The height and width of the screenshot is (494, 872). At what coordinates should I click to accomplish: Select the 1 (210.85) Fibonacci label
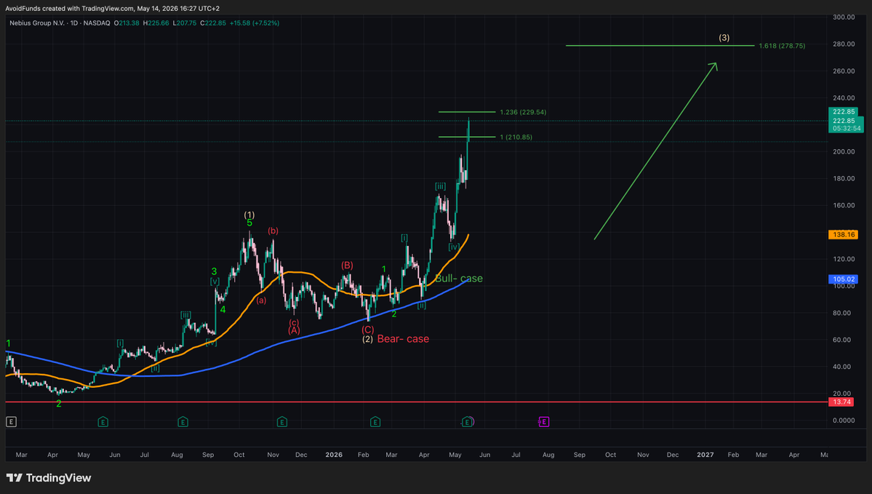tap(516, 138)
